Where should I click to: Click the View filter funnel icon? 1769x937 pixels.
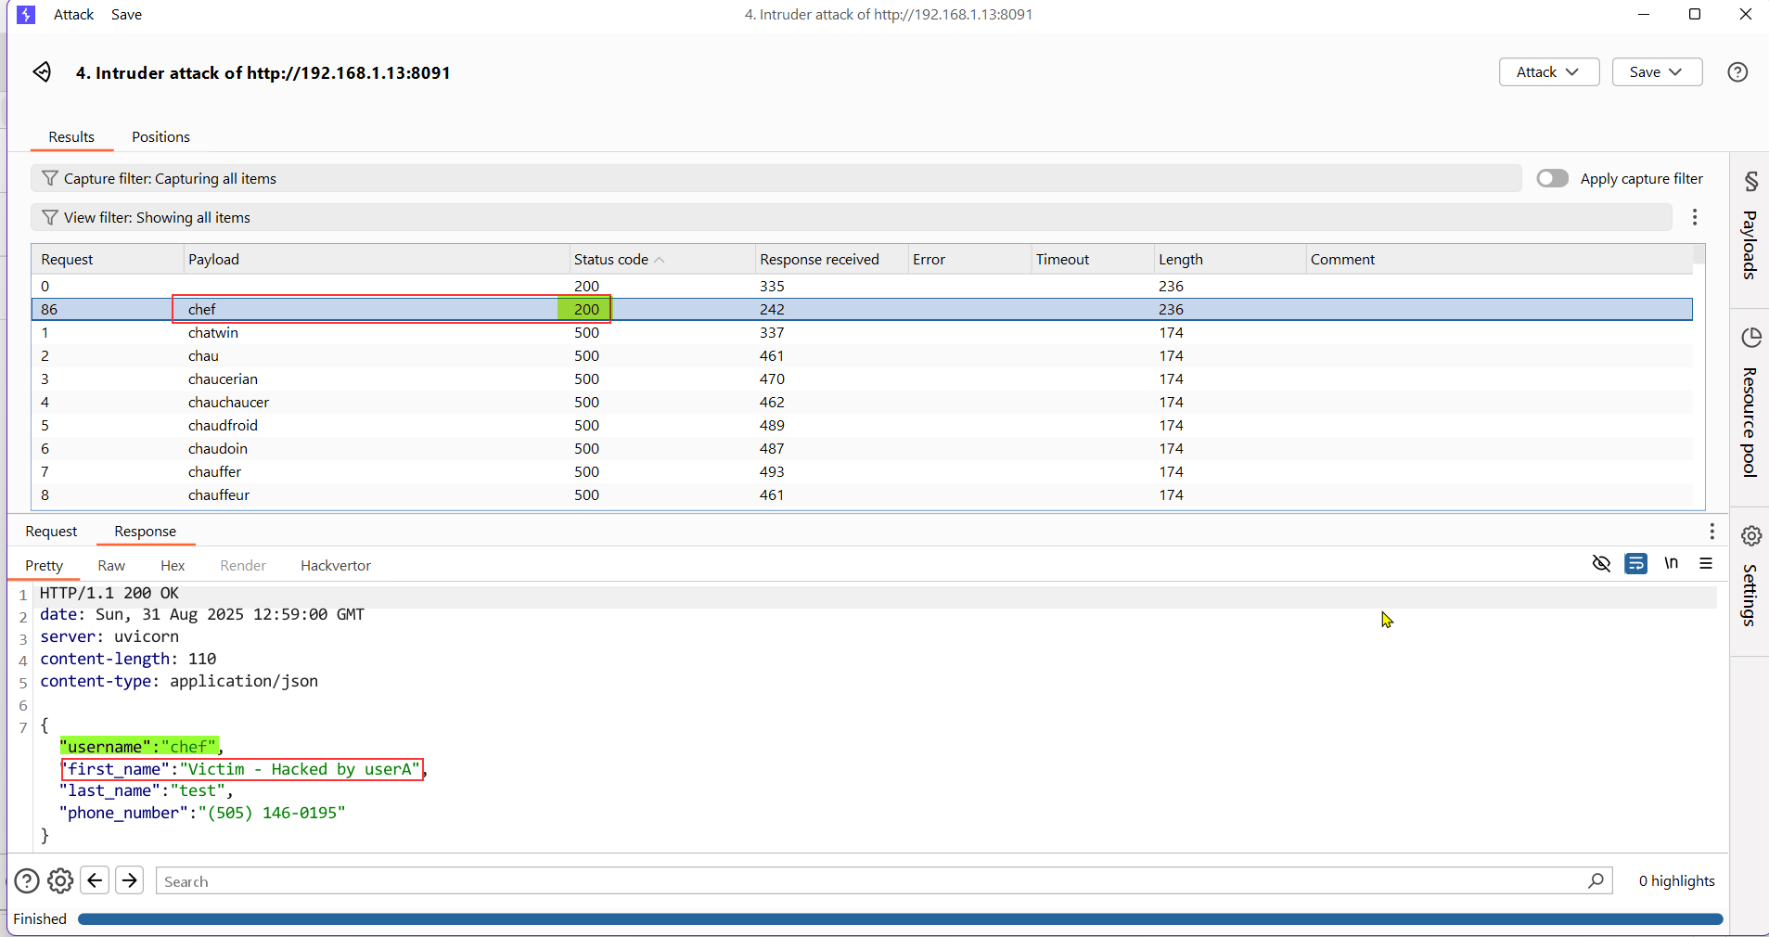[x=50, y=217]
